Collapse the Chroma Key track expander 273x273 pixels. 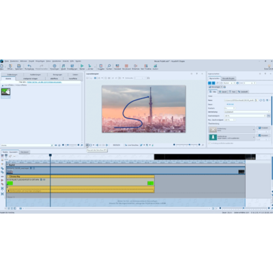[8, 176]
